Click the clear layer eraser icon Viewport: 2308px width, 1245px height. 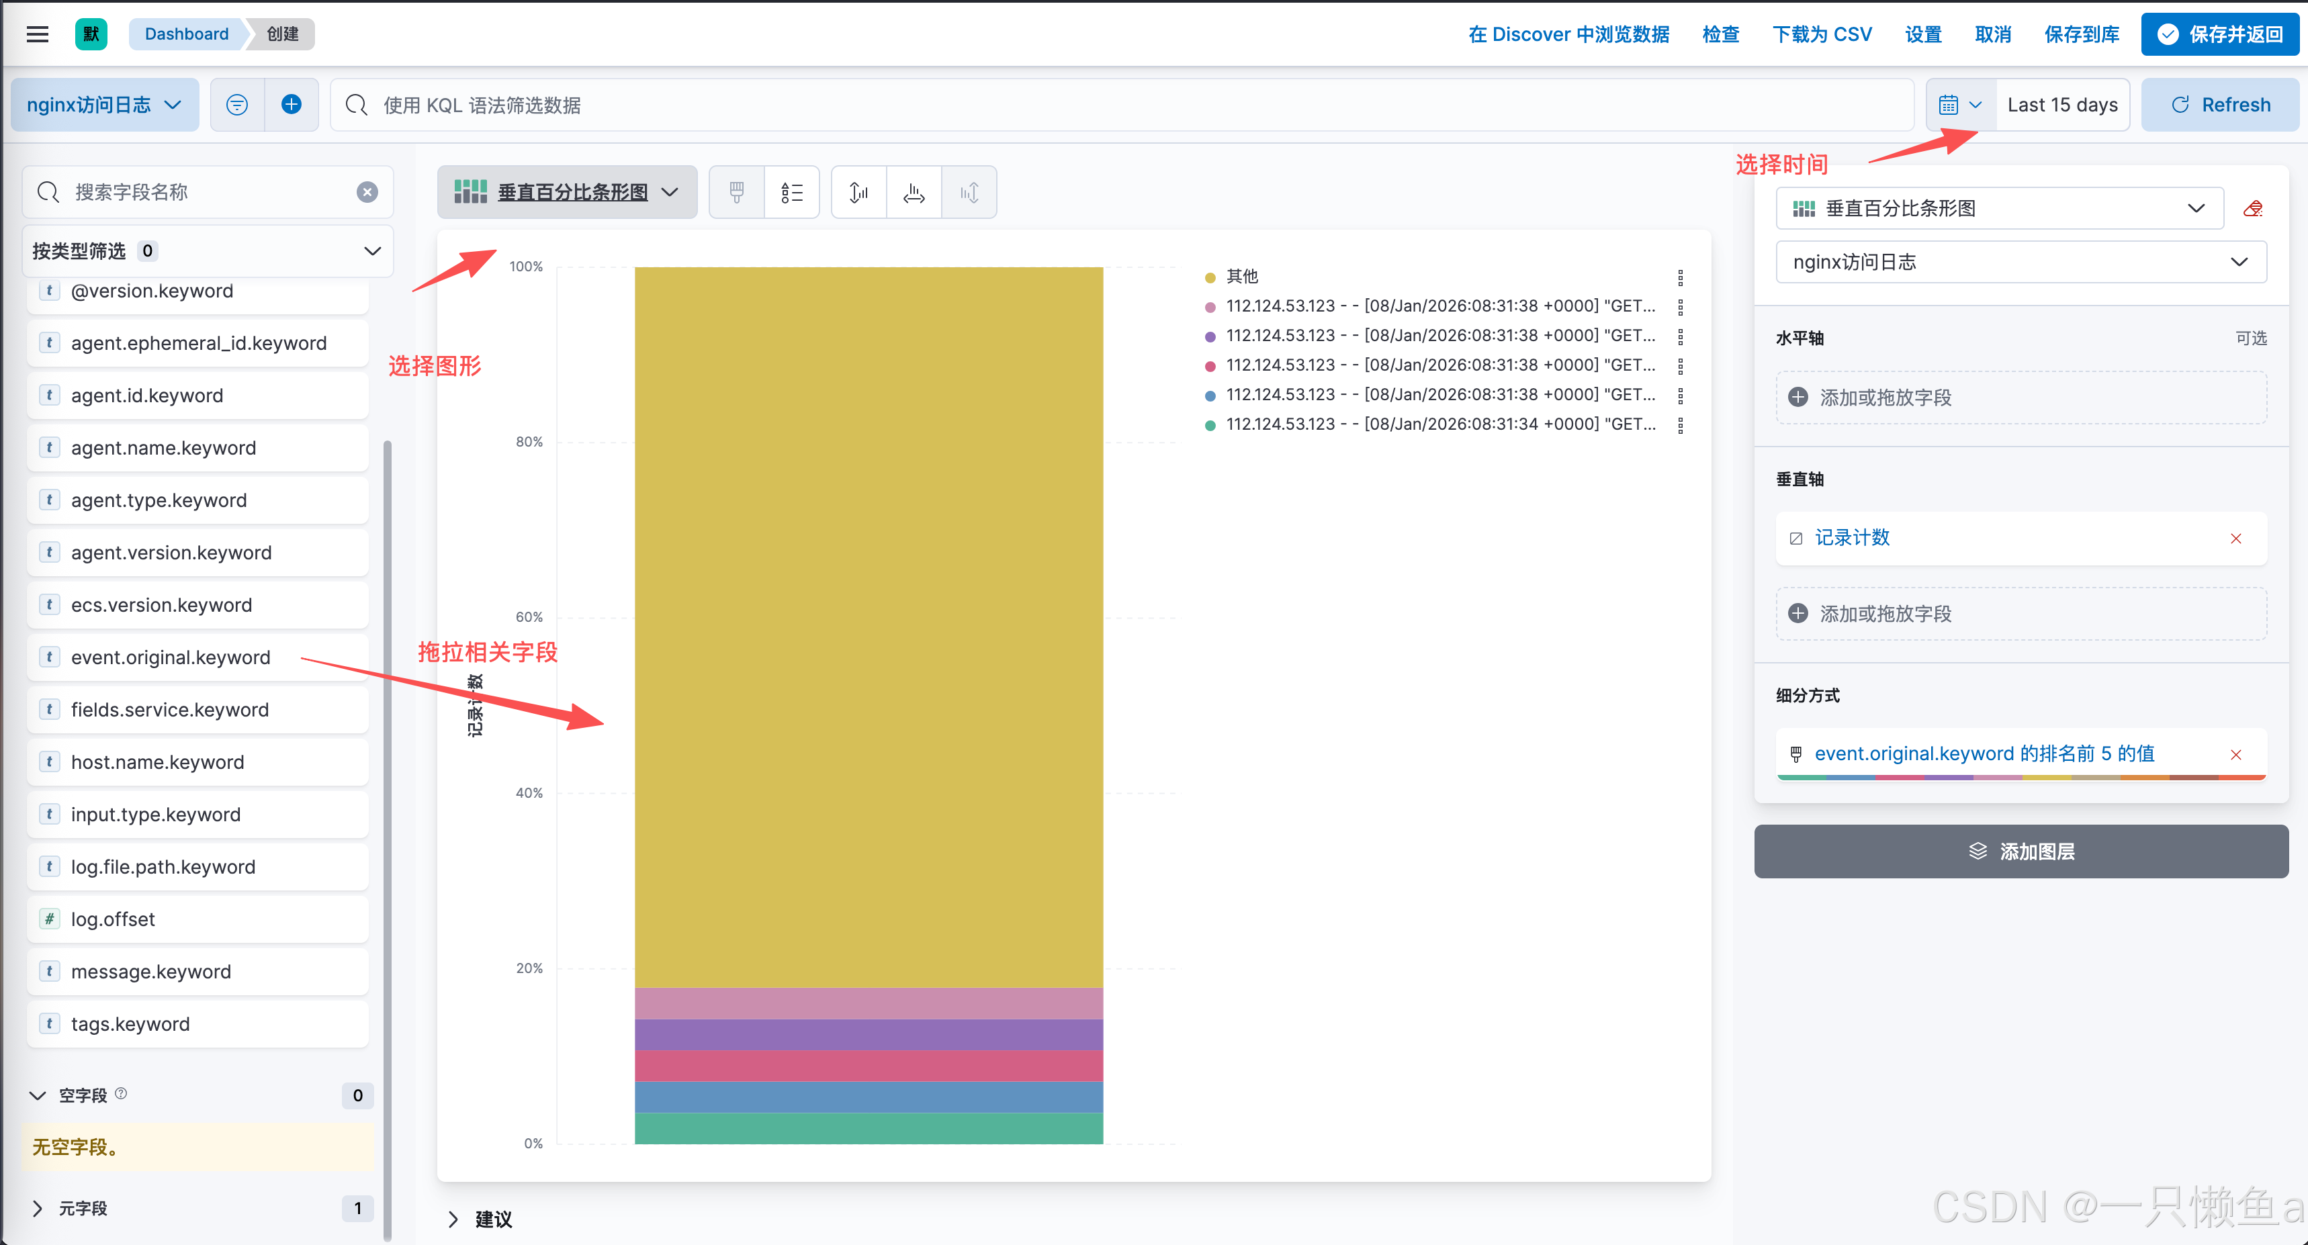pos(2252,209)
